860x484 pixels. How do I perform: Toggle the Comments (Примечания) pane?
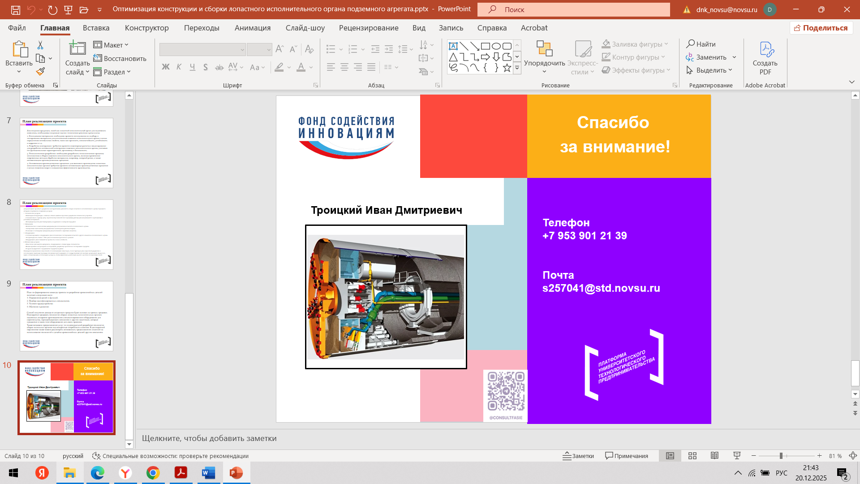click(x=627, y=456)
